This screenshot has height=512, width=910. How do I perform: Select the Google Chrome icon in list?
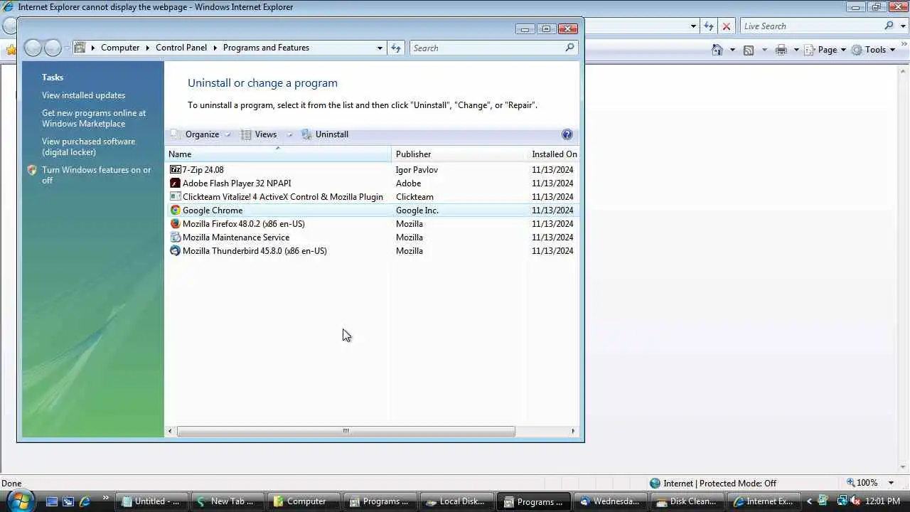point(176,210)
